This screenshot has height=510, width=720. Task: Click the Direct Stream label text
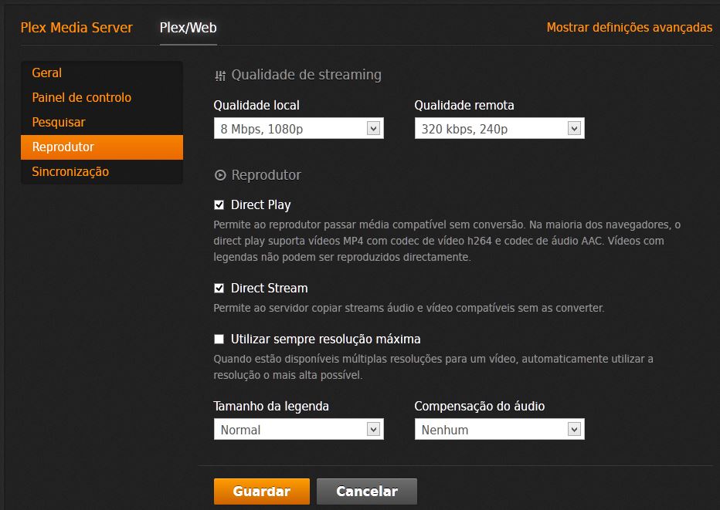(x=269, y=288)
